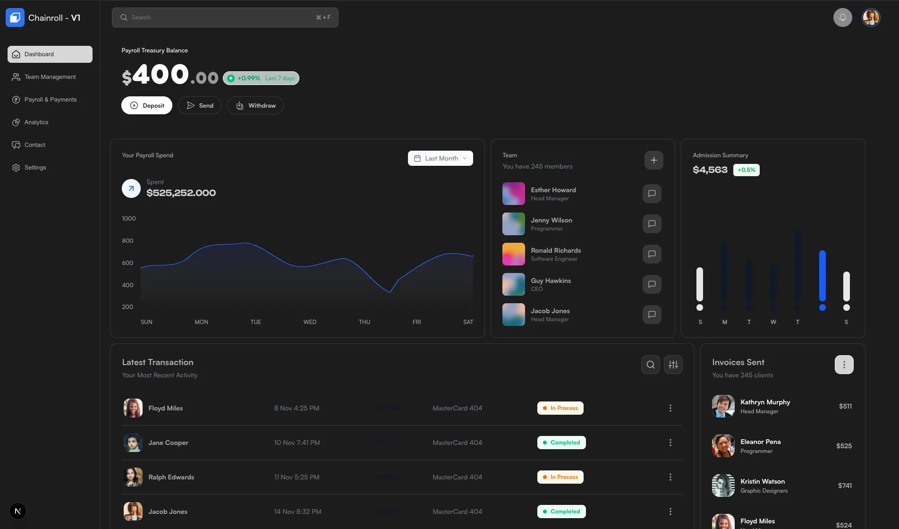
Task: Open Payroll & Payments section
Action: point(50,100)
